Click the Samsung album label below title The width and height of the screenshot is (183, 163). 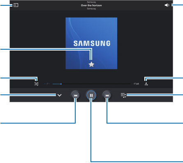click(x=91, y=9)
